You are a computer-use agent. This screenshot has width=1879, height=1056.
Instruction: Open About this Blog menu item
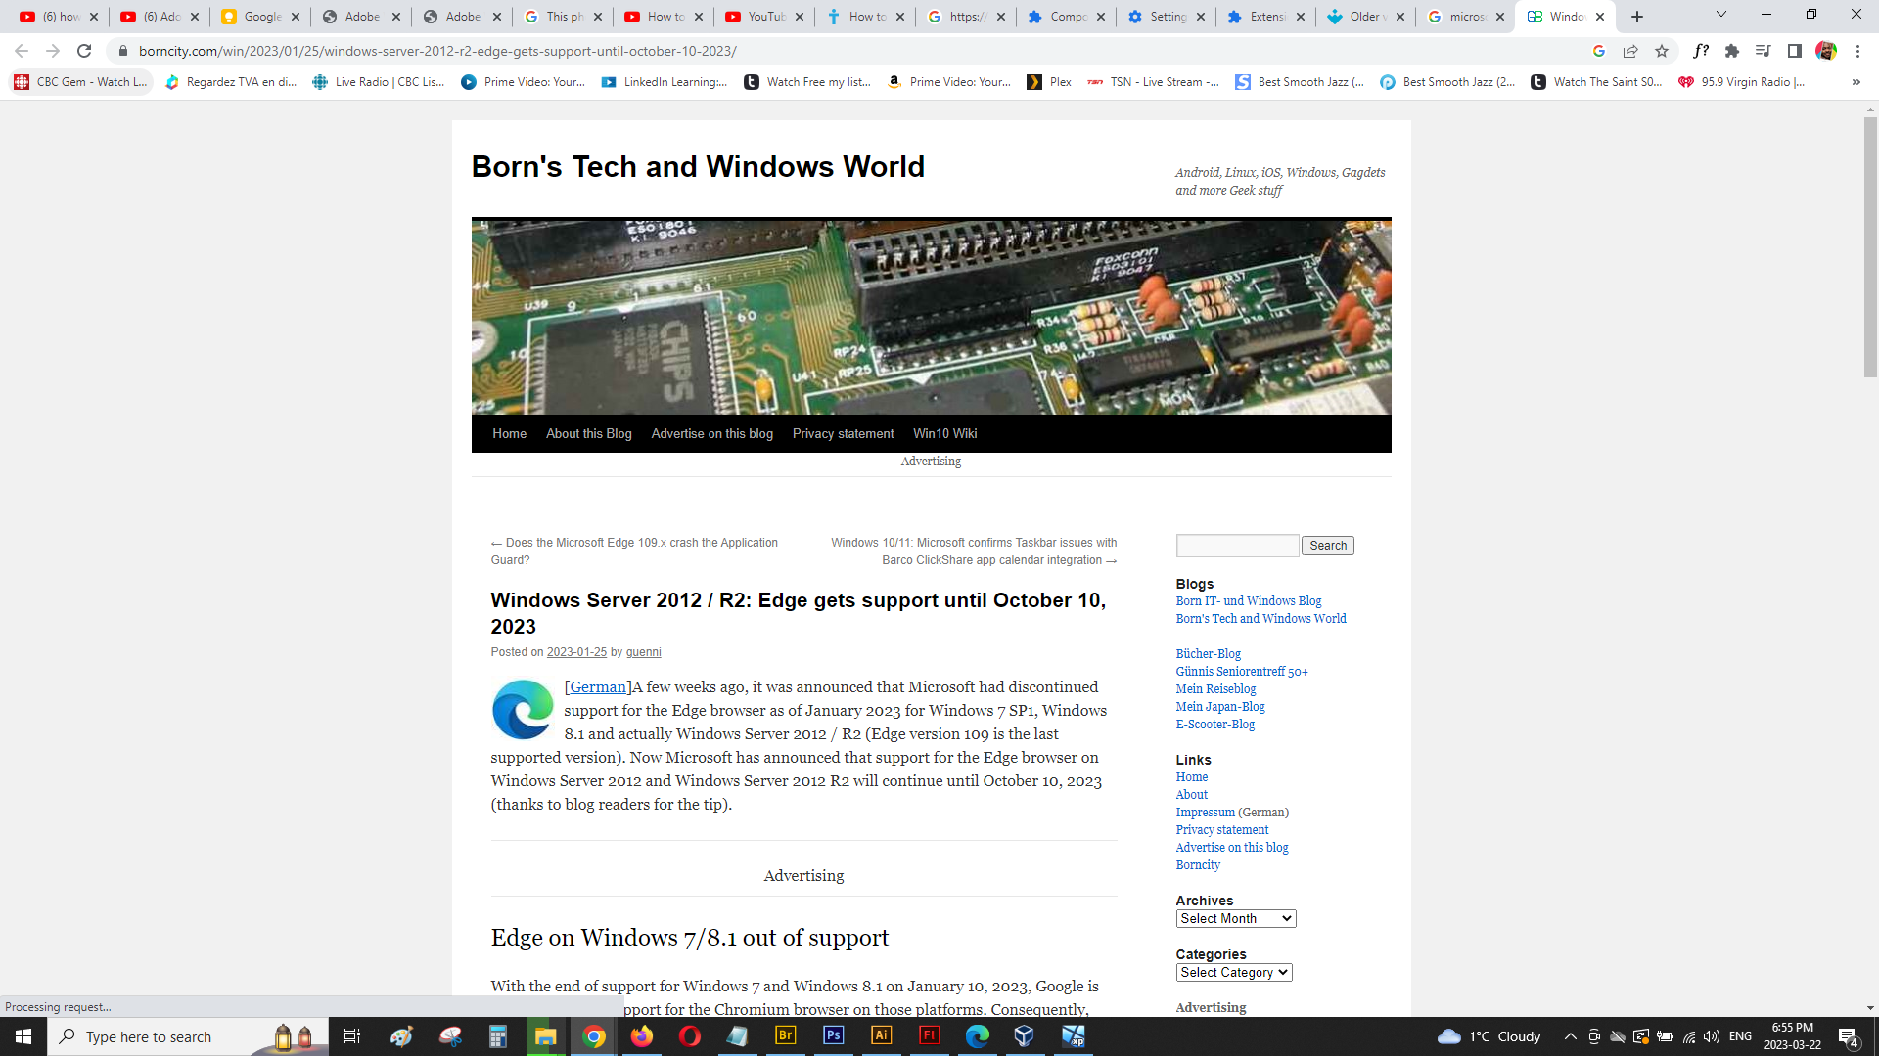588,433
